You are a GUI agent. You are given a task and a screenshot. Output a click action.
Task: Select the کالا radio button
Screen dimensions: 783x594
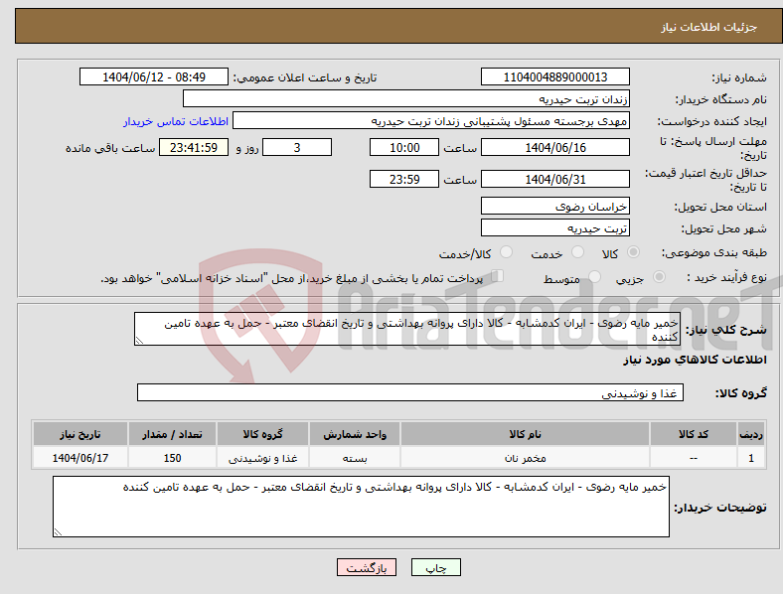(x=633, y=252)
